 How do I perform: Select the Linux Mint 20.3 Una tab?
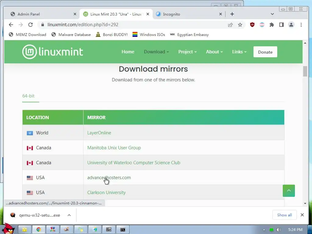pos(116,14)
